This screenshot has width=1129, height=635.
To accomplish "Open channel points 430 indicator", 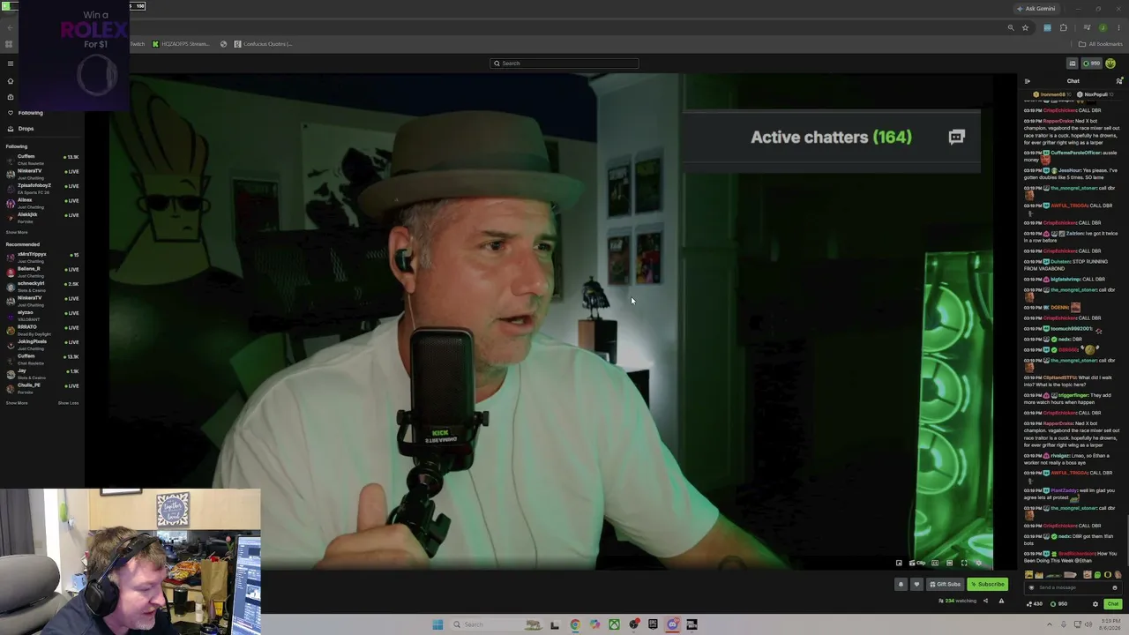I will pyautogui.click(x=1034, y=604).
